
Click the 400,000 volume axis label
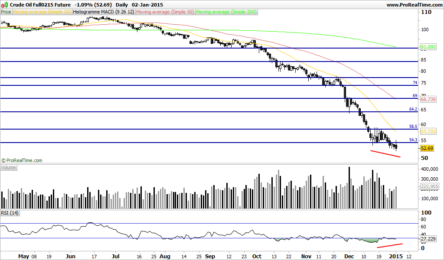[x=430, y=169]
